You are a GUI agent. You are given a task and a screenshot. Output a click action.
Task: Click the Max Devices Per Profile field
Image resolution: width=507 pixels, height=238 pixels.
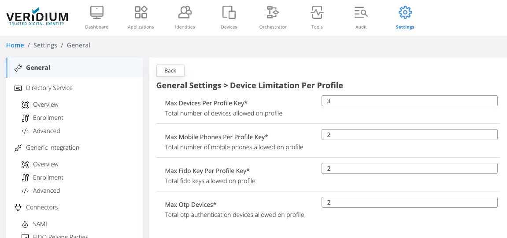coord(409,101)
